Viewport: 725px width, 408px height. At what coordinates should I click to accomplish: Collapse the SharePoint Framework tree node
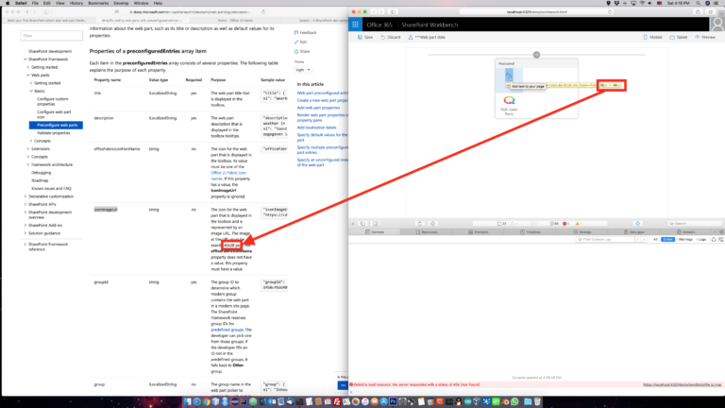tap(25, 59)
